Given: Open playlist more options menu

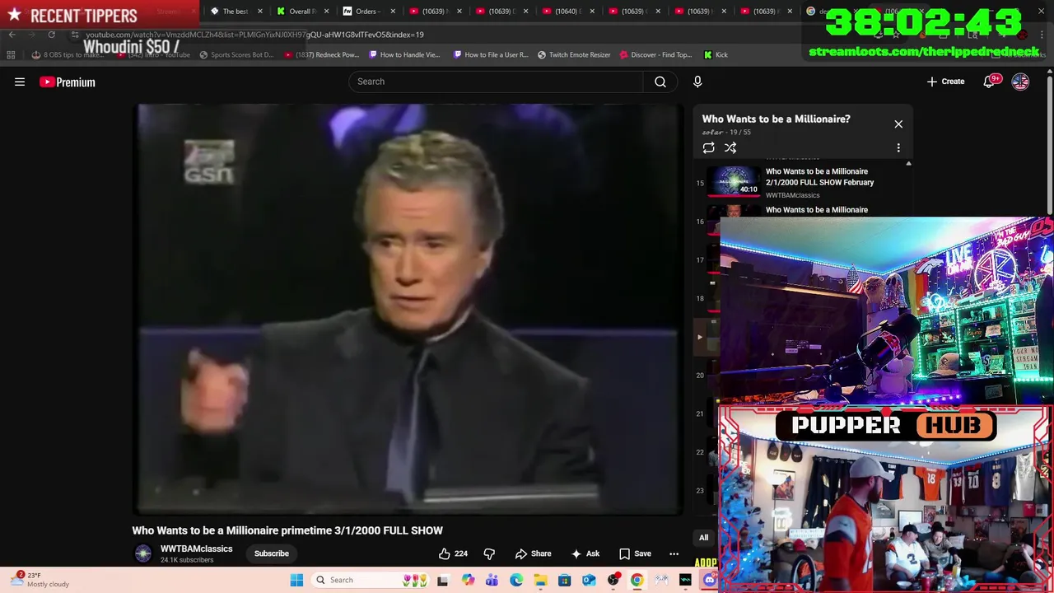Looking at the screenshot, I should (898, 148).
